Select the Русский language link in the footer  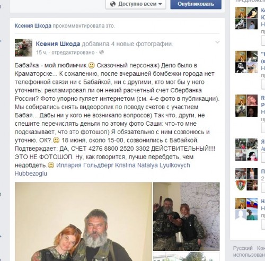click(x=243, y=248)
